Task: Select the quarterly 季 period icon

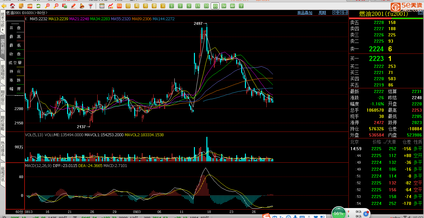Action: [154, 6]
